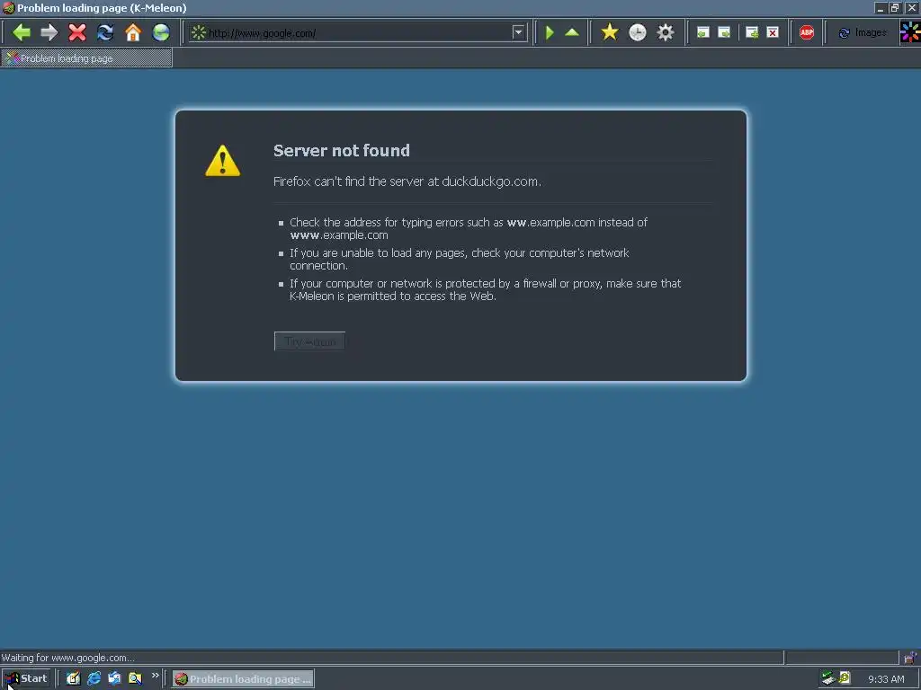The width and height of the screenshot is (921, 690).
Task: Click the Adblock Plus ABP icon
Action: 807,32
